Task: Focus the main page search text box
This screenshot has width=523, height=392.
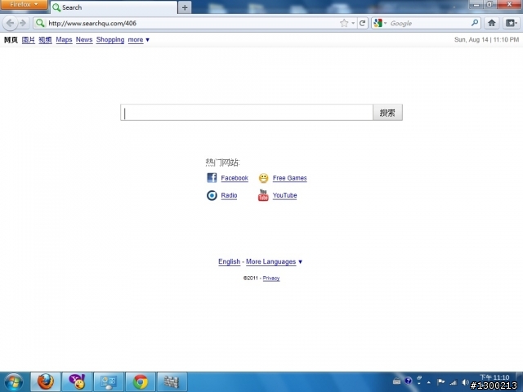Action: (247, 113)
